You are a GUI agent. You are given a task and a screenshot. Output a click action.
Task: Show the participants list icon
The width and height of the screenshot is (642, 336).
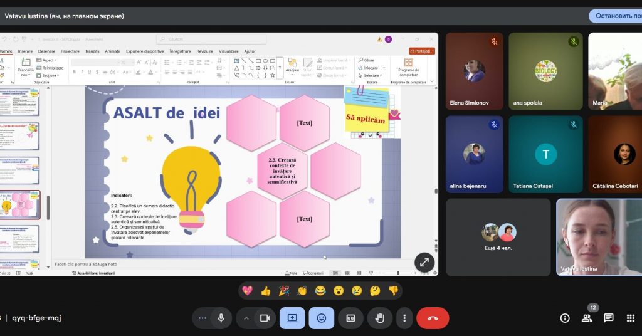coord(587,318)
